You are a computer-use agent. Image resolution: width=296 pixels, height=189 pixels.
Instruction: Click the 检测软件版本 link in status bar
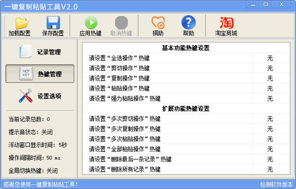[x=276, y=184]
